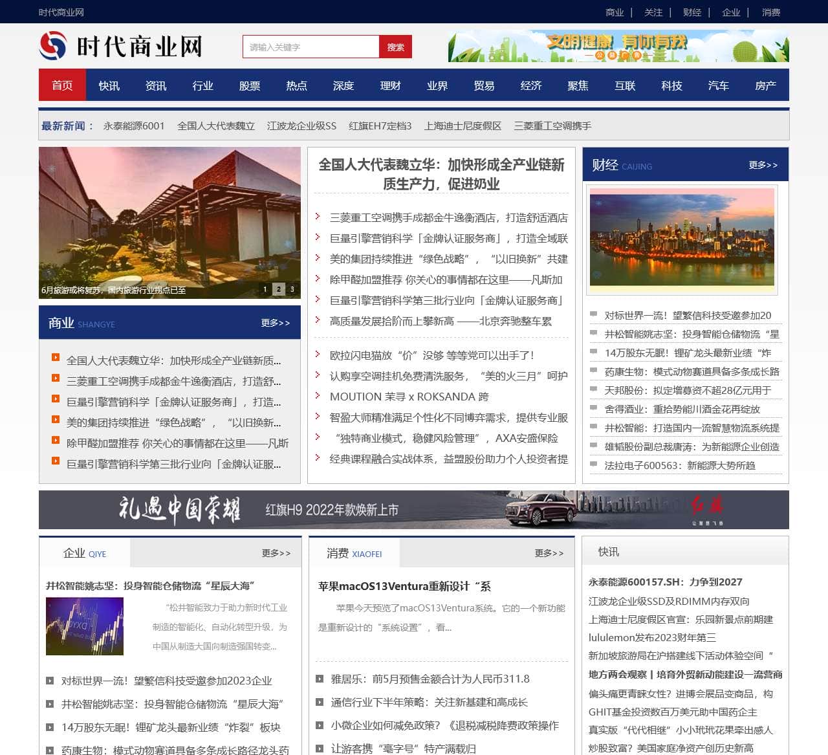This screenshot has height=755, width=828.
Task: Open article 小微企业如何减免政策
Action: click(444, 725)
